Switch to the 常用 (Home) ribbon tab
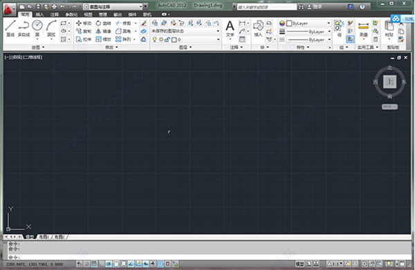The image size is (415, 270). tap(25, 15)
